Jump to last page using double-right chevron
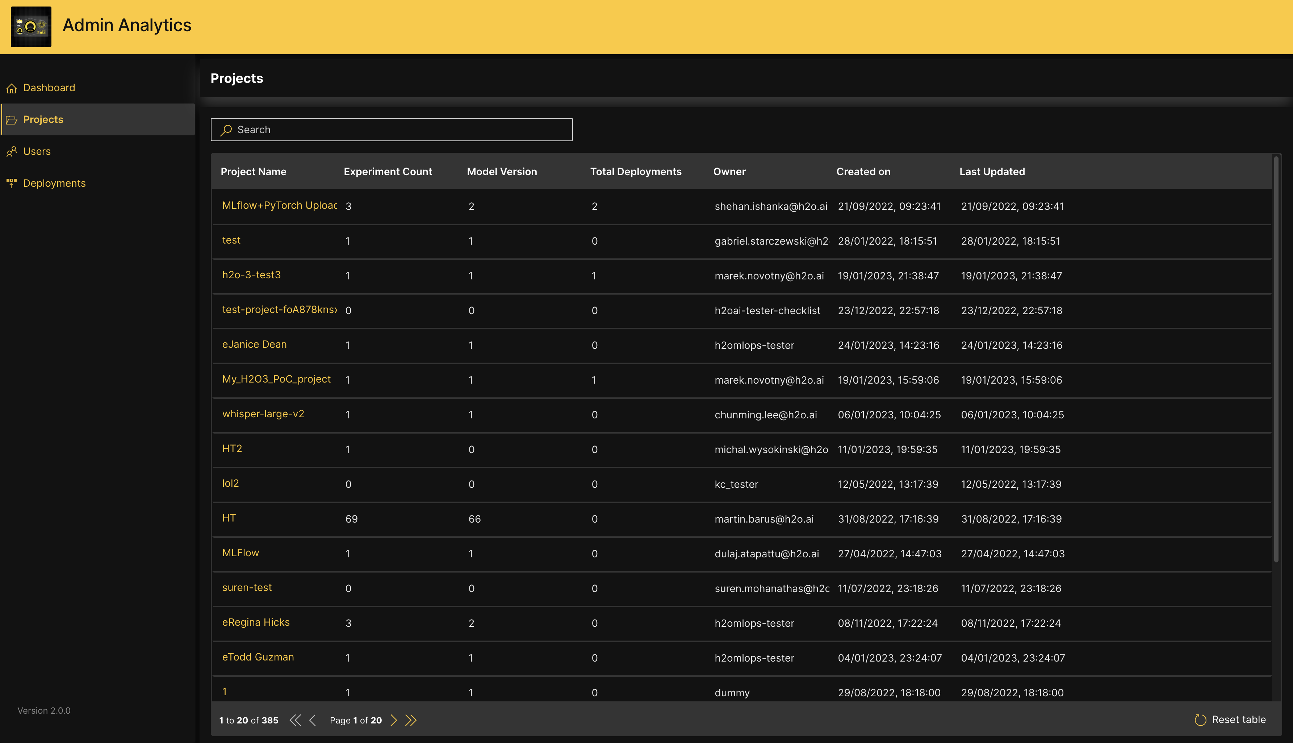 tap(411, 720)
